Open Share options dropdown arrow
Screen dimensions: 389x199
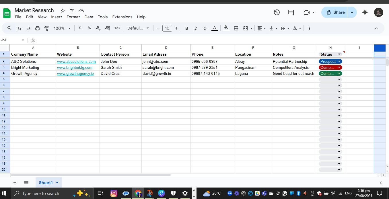click(352, 12)
